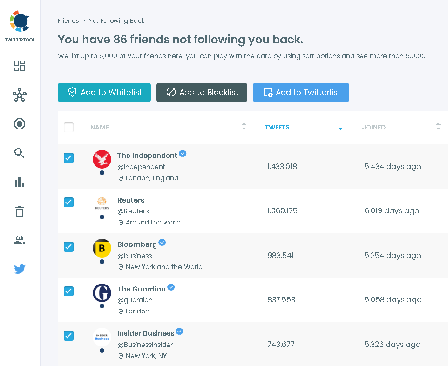
Task: Toggle the select-all checkbox in table header
Action: [68, 127]
